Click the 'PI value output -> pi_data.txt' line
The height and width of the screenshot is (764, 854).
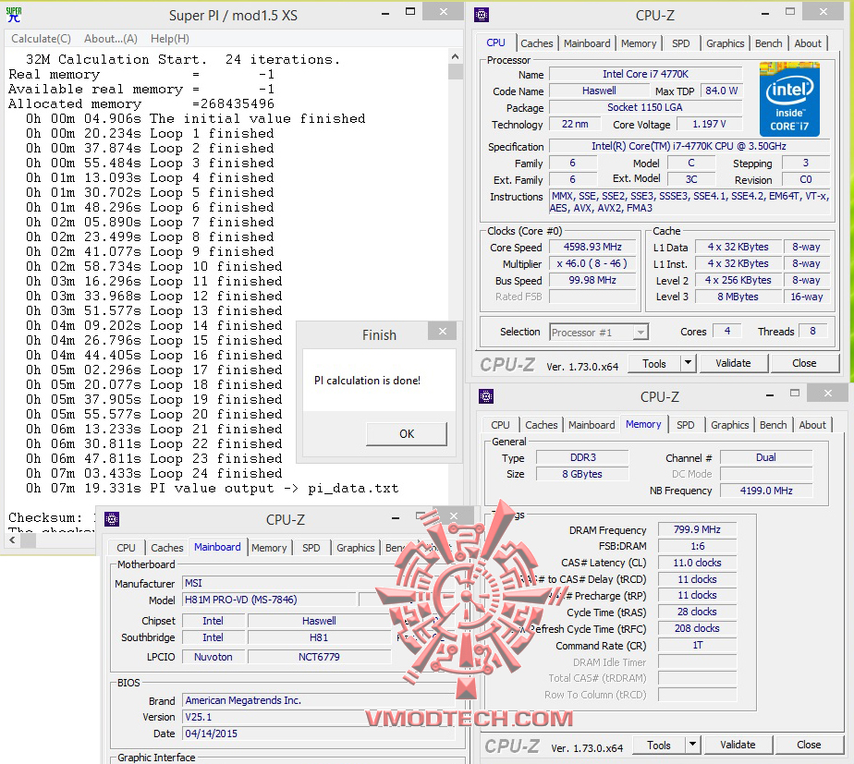213,488
